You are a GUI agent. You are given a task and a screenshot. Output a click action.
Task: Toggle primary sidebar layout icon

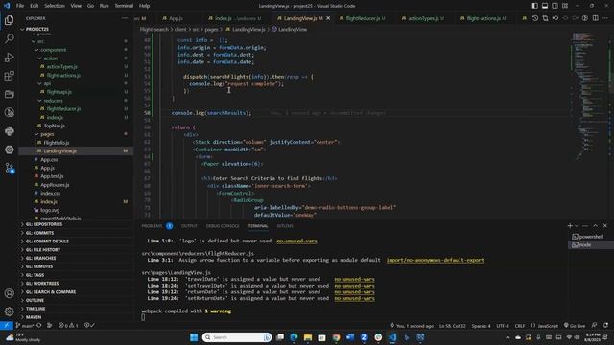[535, 6]
